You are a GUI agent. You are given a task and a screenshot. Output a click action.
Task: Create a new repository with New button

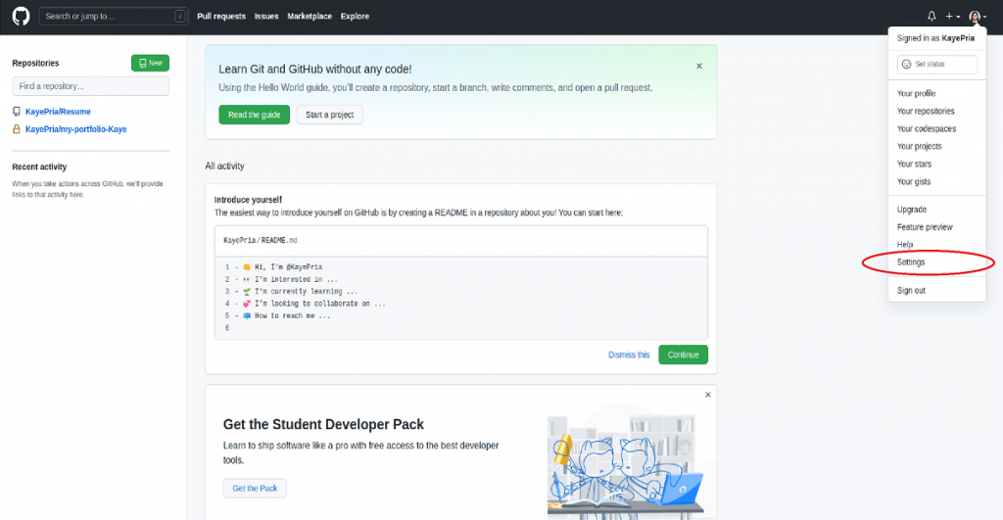tap(150, 63)
